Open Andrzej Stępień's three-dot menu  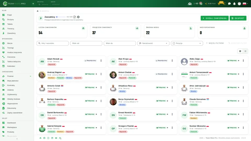[x=101, y=74]
